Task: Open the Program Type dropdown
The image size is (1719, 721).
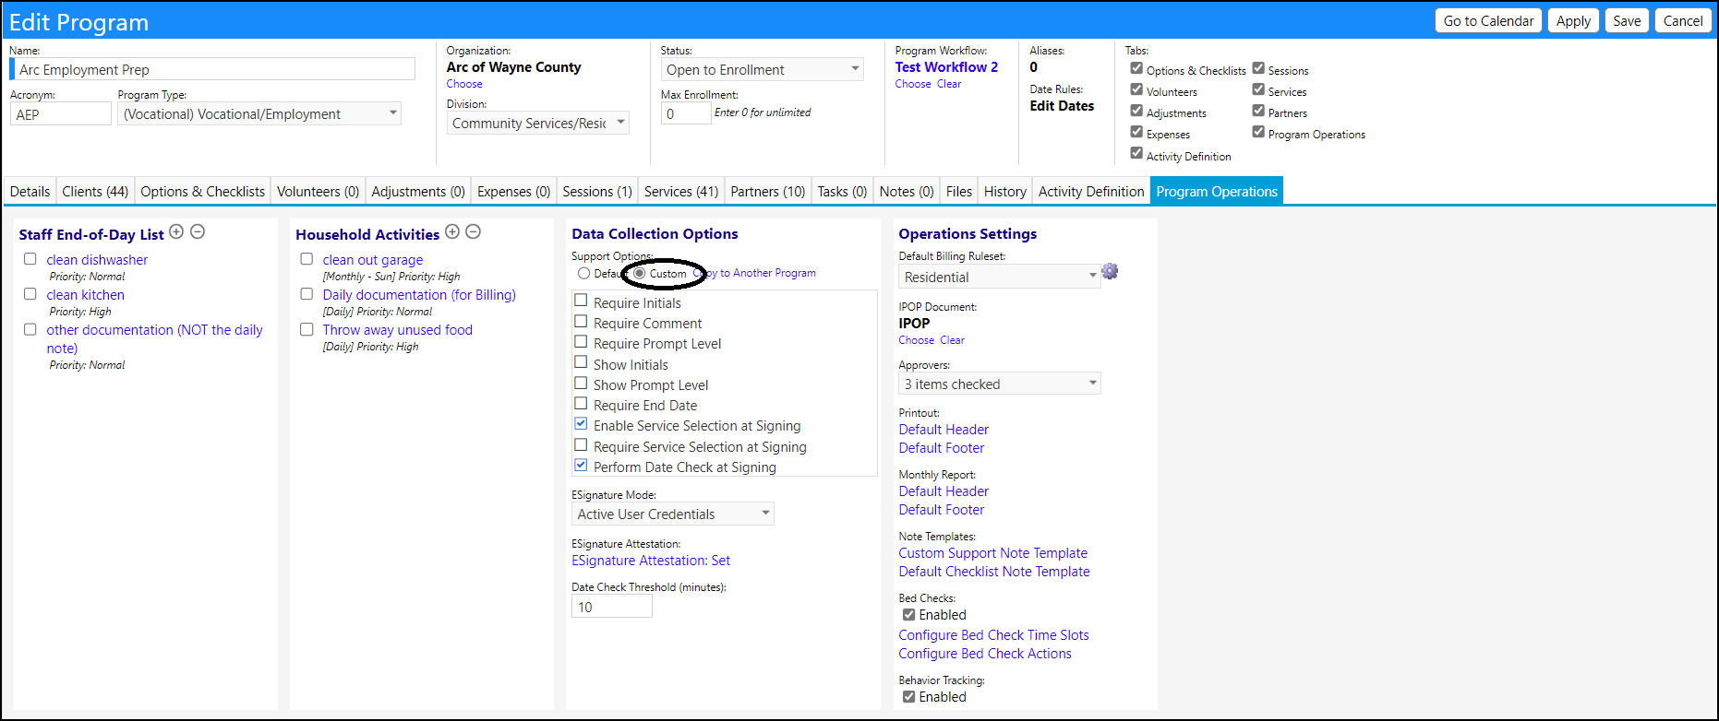Action: (x=259, y=113)
